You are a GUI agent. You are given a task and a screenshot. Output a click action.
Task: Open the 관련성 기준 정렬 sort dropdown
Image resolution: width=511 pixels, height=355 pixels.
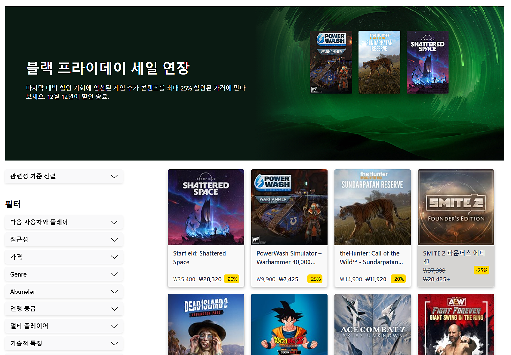(x=64, y=176)
